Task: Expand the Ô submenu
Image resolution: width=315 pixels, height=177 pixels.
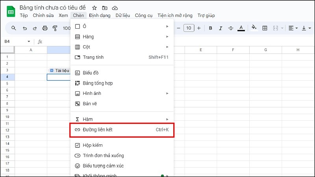Action: (122, 26)
